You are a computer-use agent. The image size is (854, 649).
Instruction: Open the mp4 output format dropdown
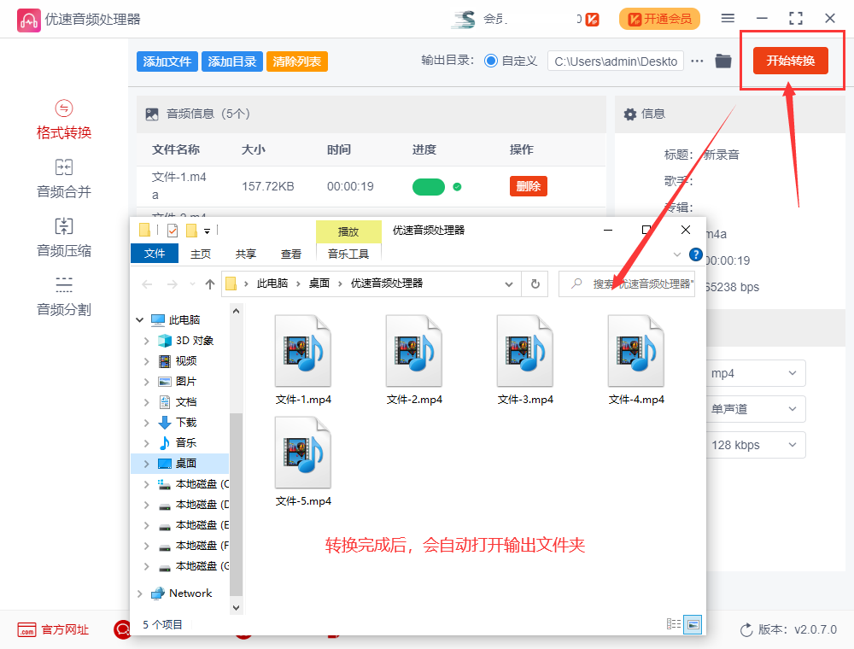(x=755, y=373)
